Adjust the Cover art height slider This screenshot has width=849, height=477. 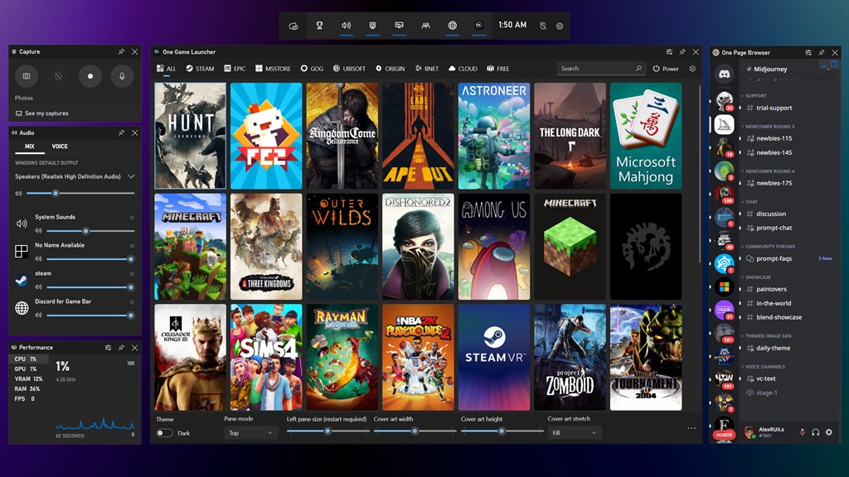click(502, 431)
